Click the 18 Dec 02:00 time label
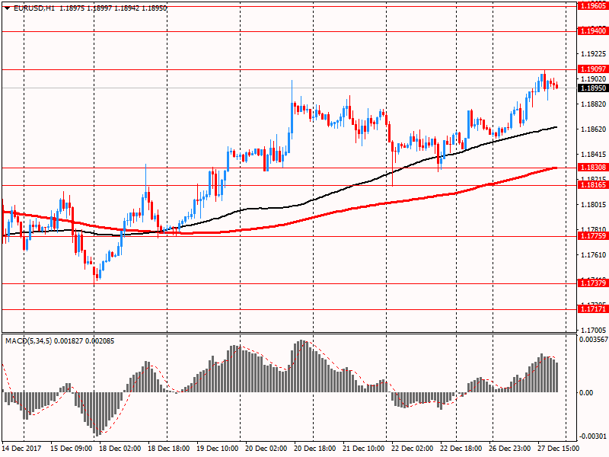 click(120, 448)
